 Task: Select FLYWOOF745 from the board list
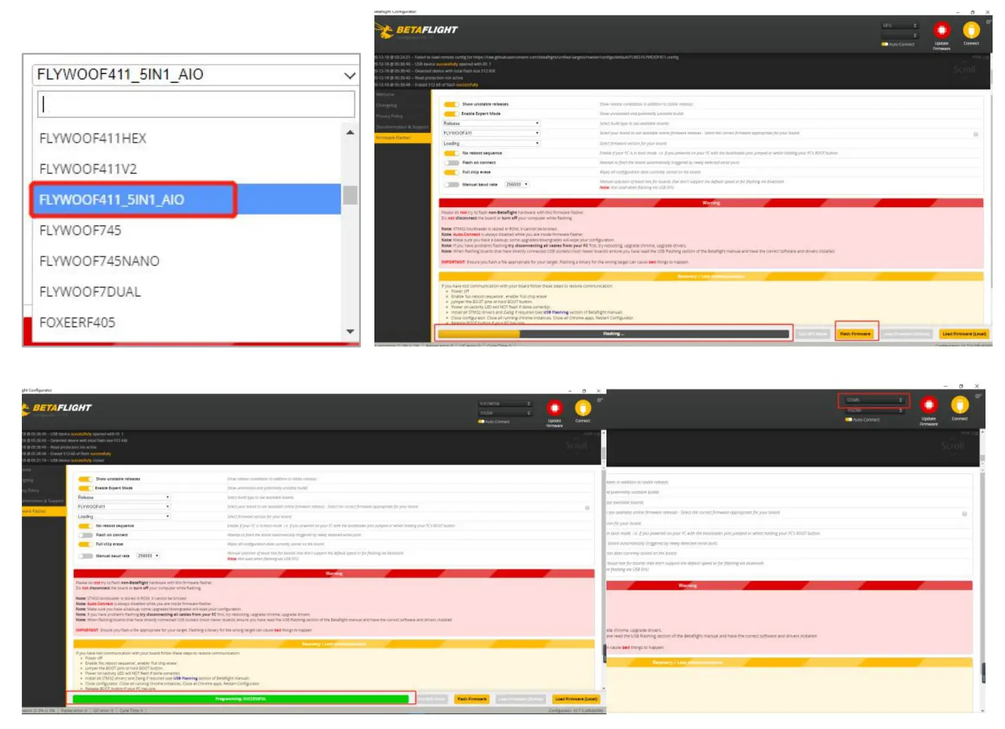point(187,230)
